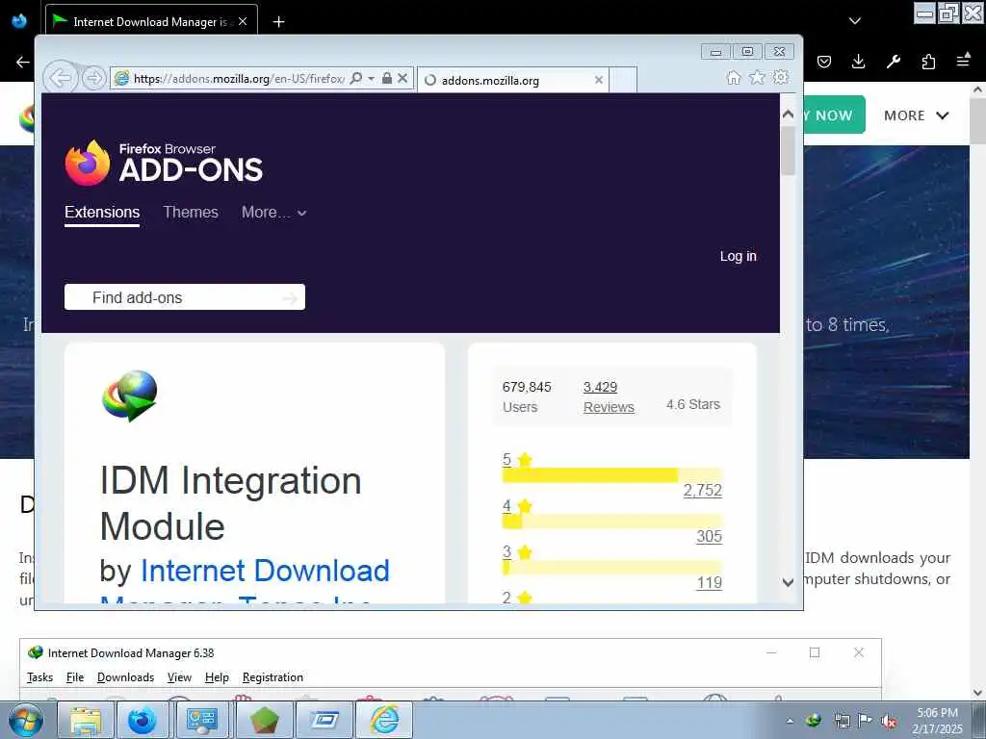Open the IE address bar dropdown arrow

(x=371, y=79)
